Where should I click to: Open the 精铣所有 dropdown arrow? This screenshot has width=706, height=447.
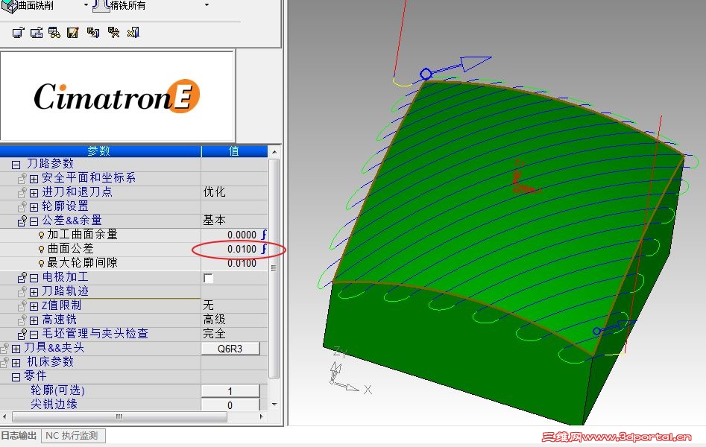click(x=207, y=5)
